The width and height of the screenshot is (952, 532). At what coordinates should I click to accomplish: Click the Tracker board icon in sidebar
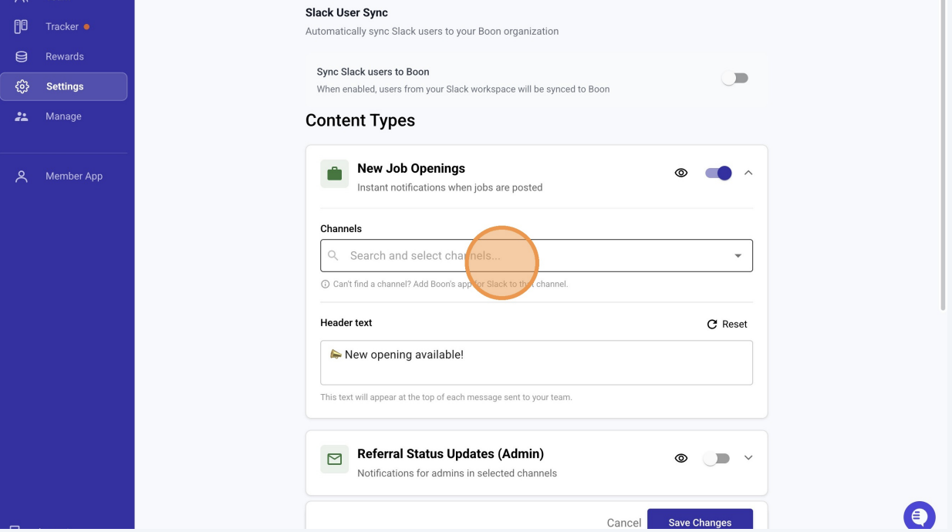point(22,26)
